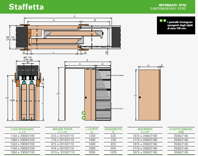Select the 3075 x 2080/2180 ingombro cell

145,152
